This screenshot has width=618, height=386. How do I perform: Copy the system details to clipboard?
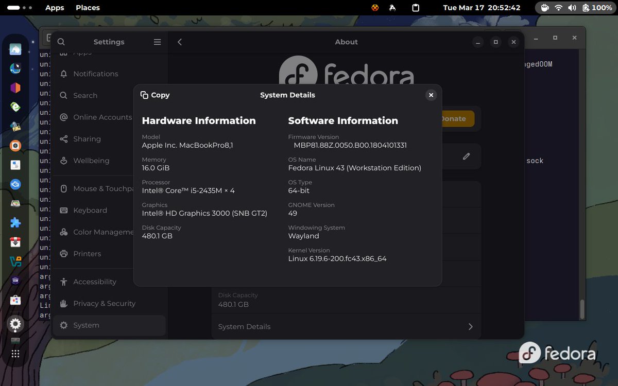click(155, 95)
